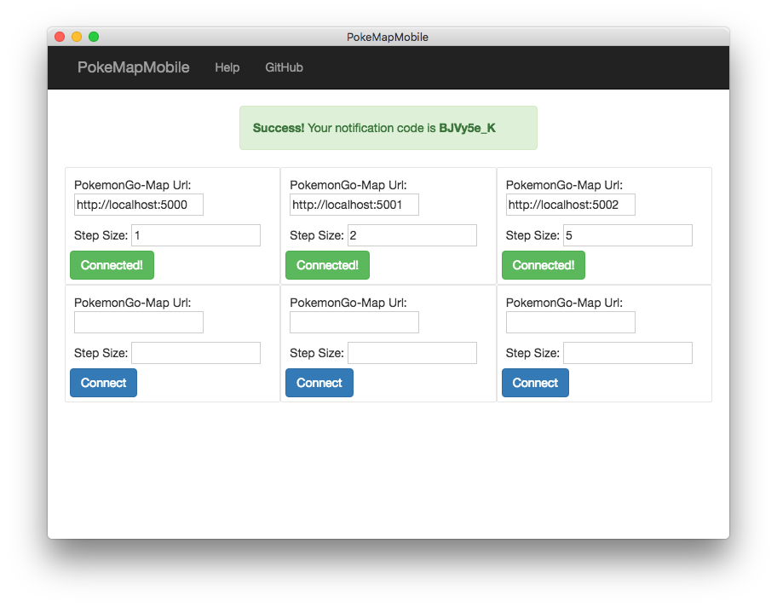Click Connect button in bottom-left card
The image size is (777, 607).
(x=104, y=382)
